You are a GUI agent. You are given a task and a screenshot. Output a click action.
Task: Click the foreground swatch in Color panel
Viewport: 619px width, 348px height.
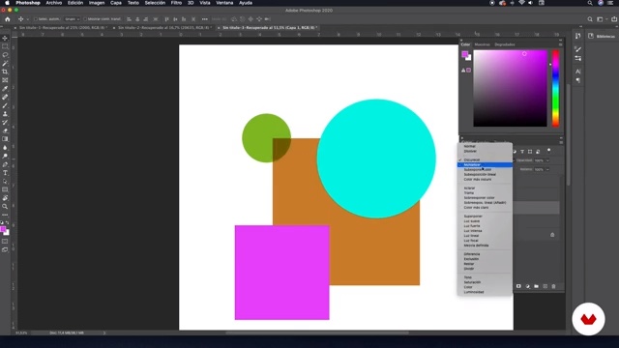coord(465,54)
